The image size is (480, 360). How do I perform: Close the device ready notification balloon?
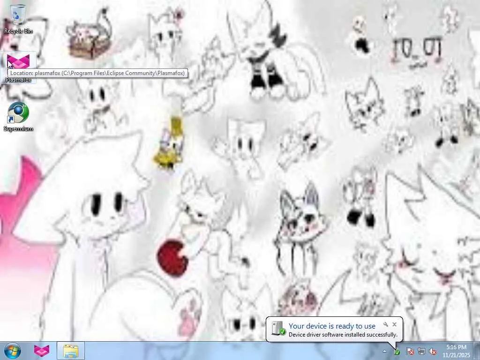[x=394, y=324]
